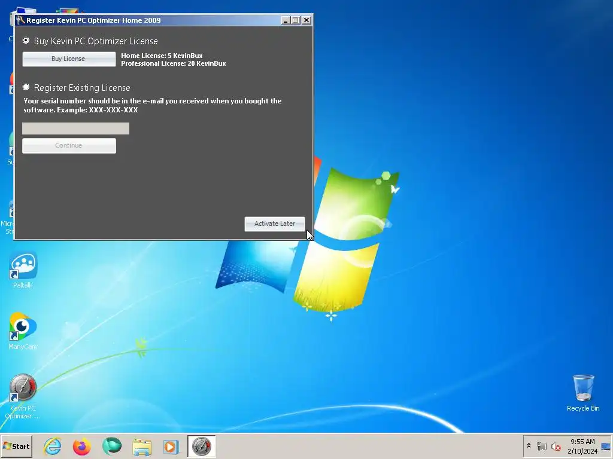Click the serial number instruction text

[x=153, y=105]
